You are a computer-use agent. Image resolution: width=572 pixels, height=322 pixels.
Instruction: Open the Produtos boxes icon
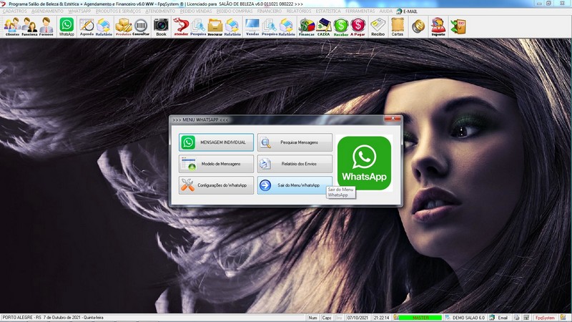(x=124, y=26)
